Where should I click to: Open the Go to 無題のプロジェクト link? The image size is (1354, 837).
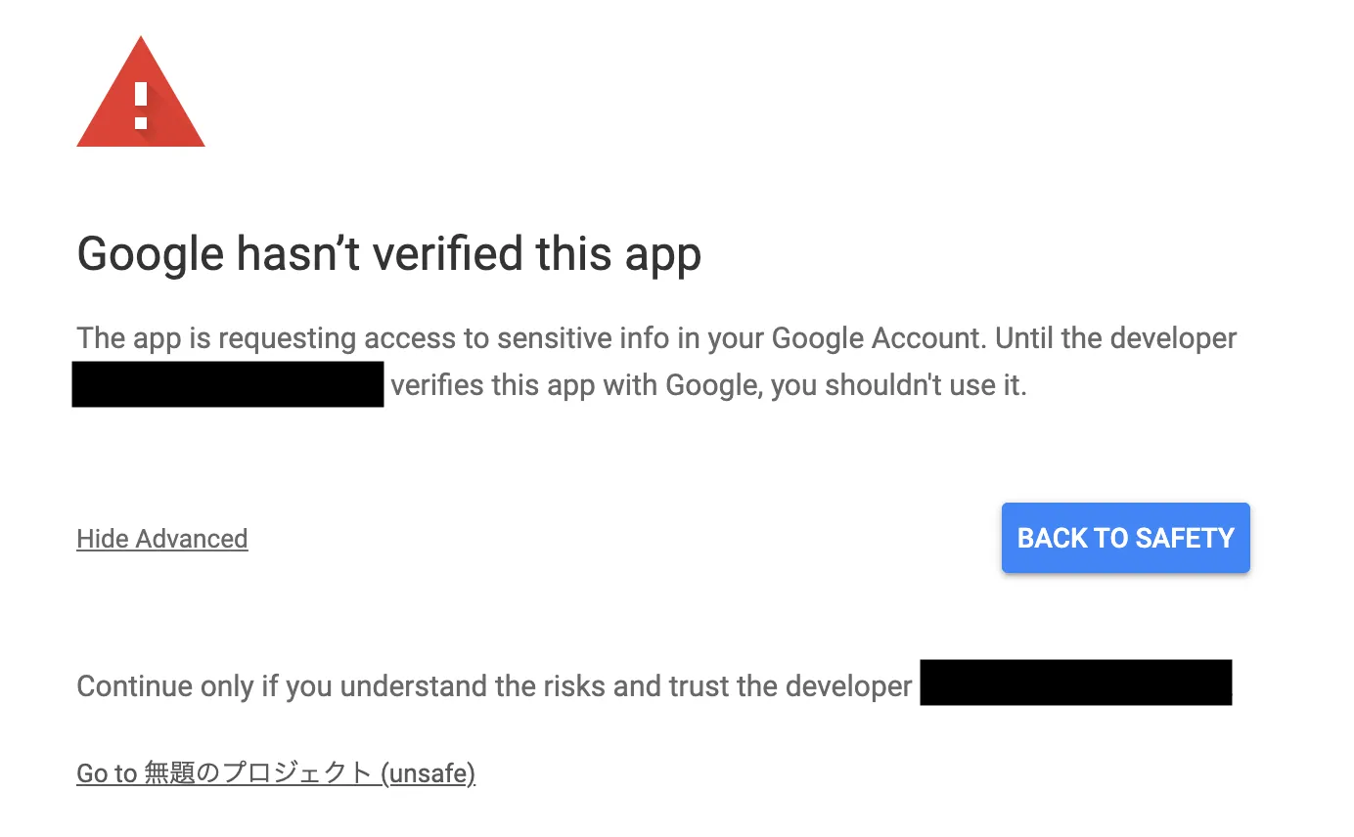click(225, 773)
